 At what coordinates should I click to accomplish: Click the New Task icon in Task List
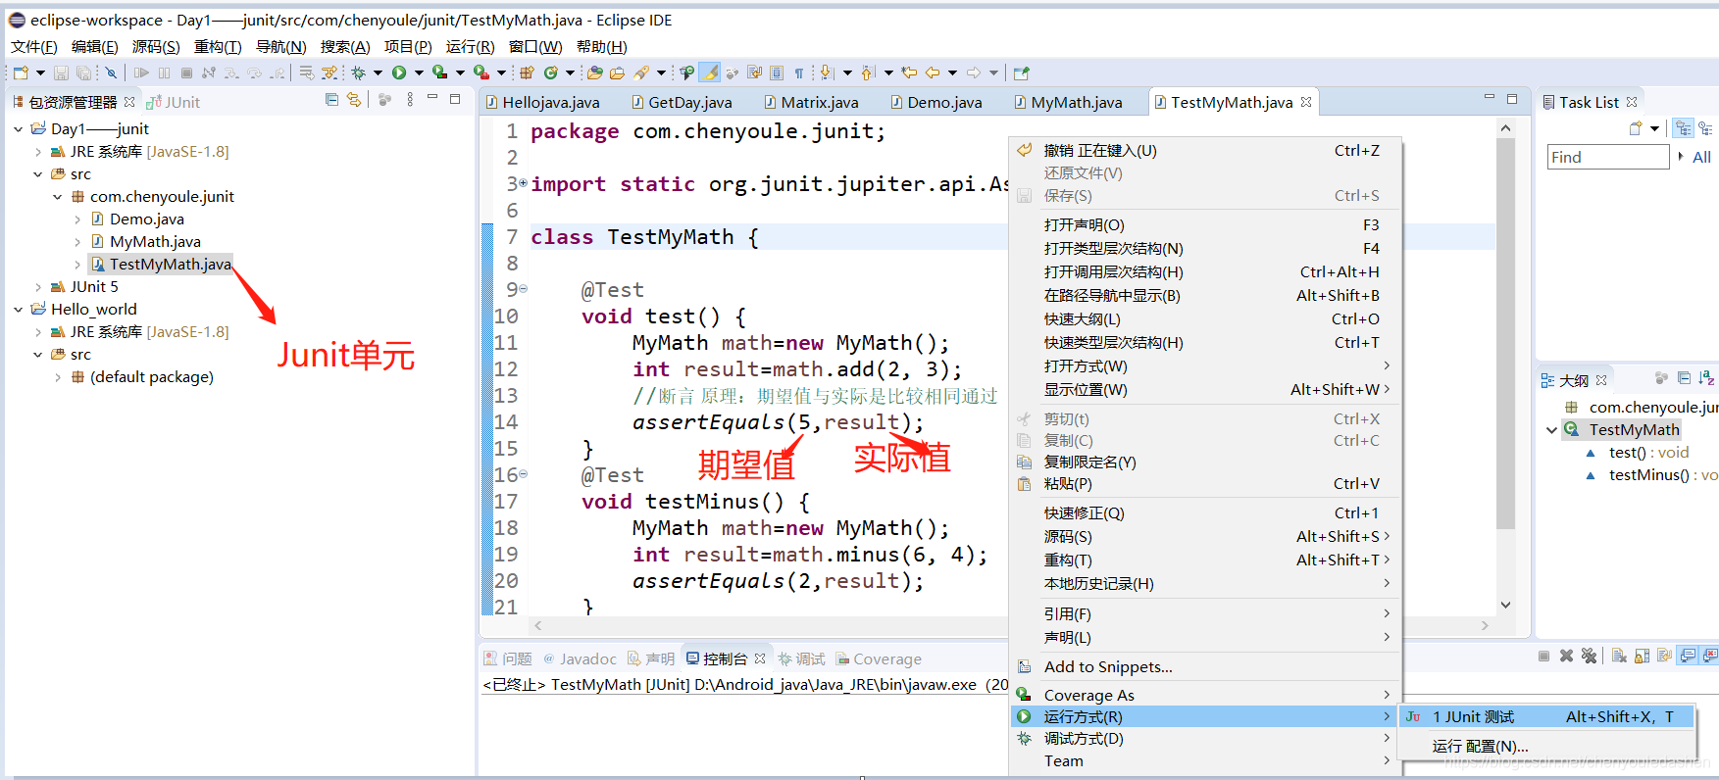click(1635, 128)
